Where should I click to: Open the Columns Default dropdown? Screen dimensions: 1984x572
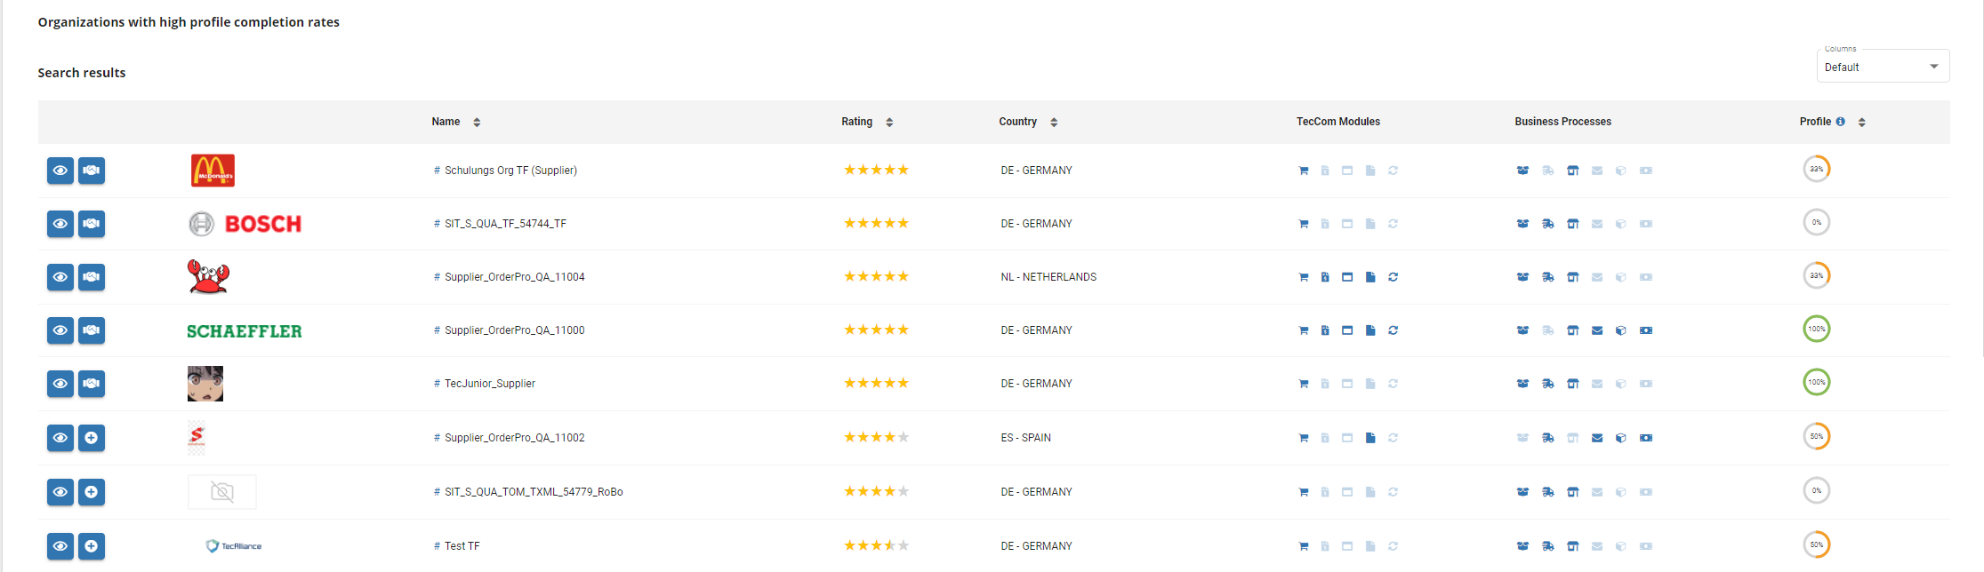pyautogui.click(x=1882, y=68)
